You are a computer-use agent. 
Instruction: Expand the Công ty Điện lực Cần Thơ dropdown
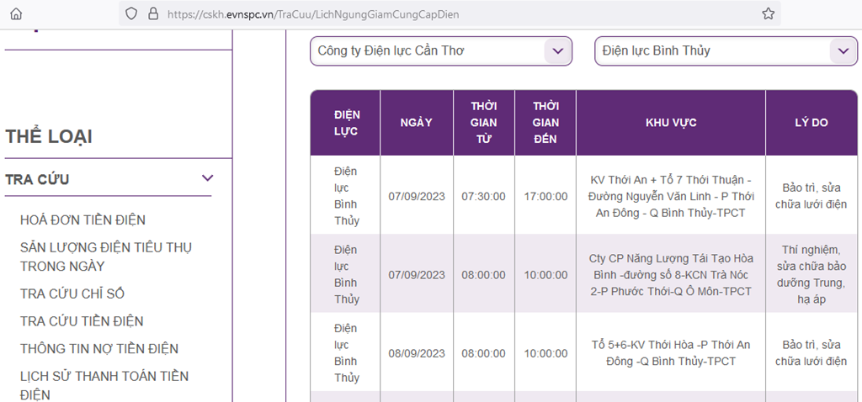click(x=441, y=51)
